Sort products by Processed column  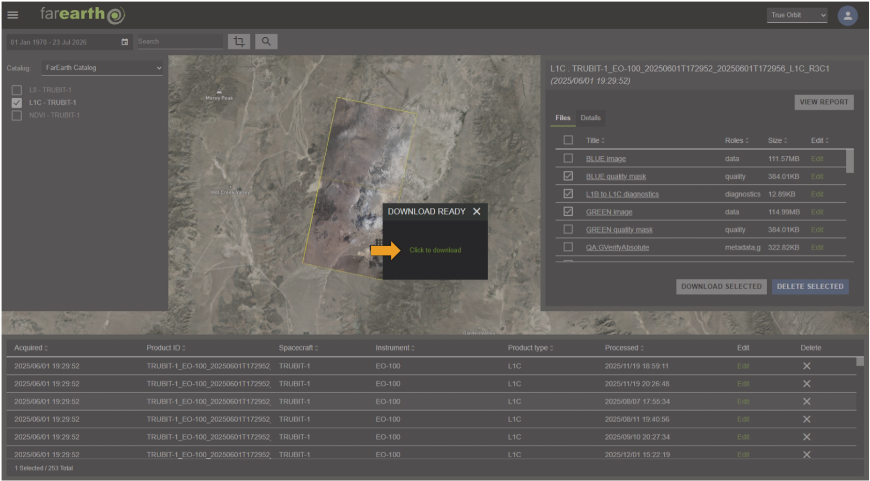point(624,348)
